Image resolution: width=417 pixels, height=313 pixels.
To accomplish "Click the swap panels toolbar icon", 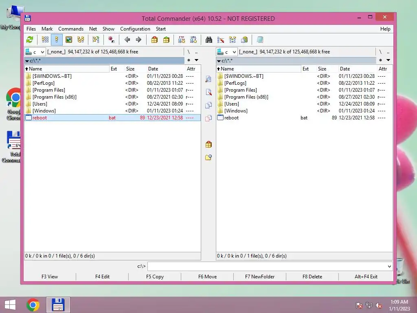I will 96,40.
